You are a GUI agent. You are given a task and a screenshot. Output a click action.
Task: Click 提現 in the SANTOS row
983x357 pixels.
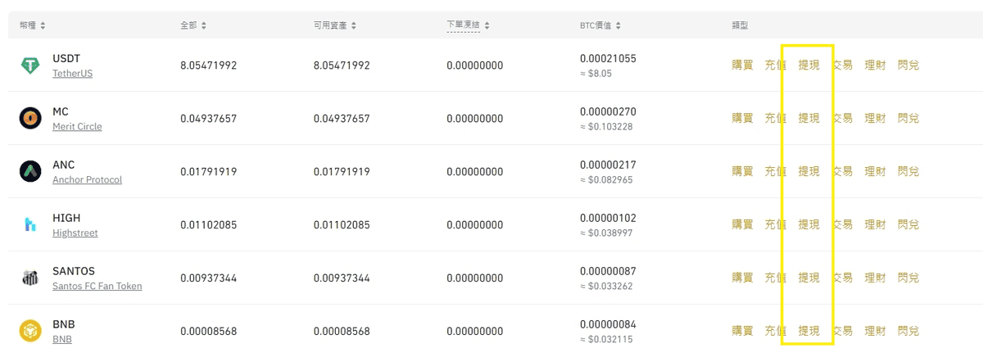pos(809,278)
